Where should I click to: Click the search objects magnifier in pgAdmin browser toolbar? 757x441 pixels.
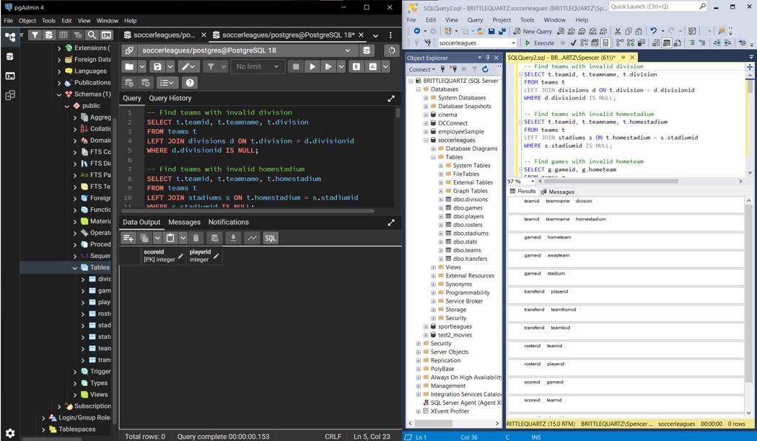click(x=92, y=35)
